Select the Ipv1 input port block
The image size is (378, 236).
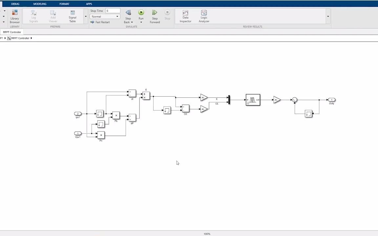tap(78, 114)
